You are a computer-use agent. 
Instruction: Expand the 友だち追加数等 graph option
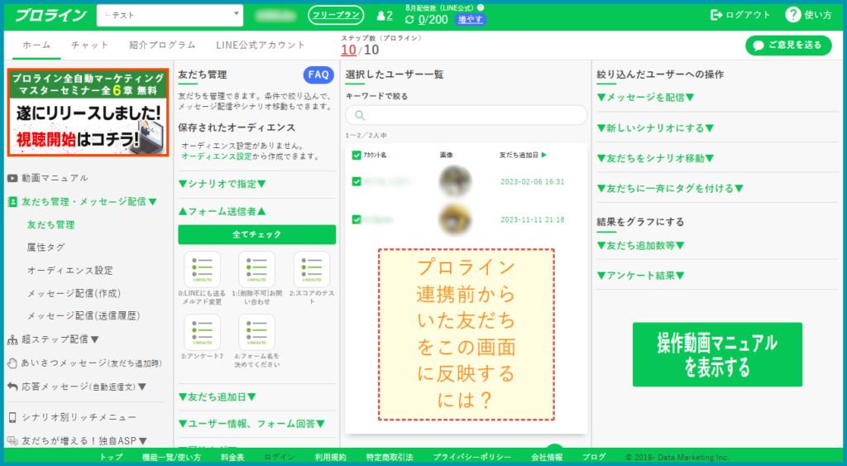(640, 246)
